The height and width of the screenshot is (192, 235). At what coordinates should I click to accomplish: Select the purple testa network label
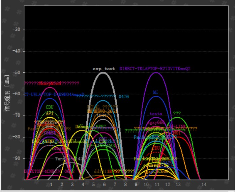(x=156, y=114)
